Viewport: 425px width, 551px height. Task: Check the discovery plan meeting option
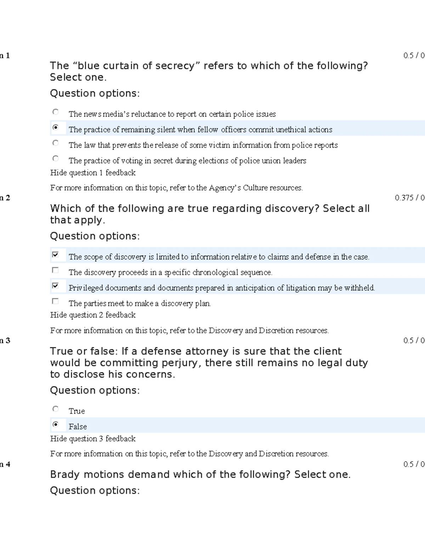pos(56,301)
